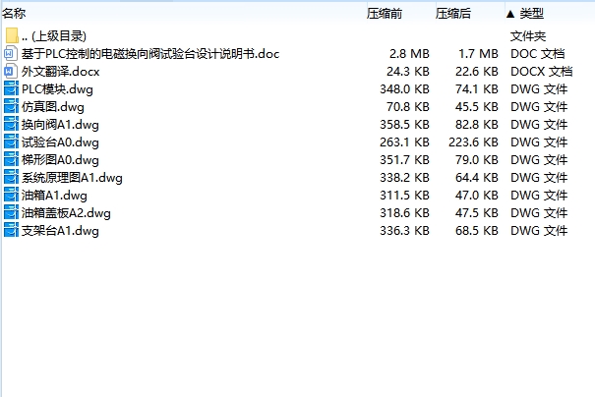This screenshot has width=595, height=397.
Task: Click the DOCX 文档 type label
Action: (x=542, y=72)
